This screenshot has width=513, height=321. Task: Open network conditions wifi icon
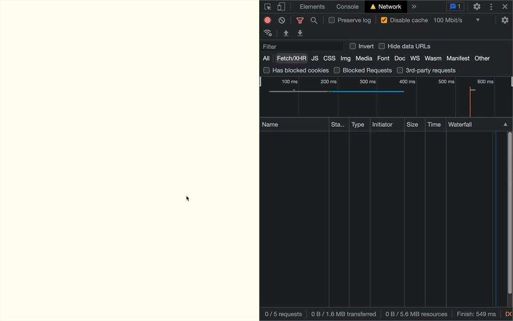pos(267,33)
